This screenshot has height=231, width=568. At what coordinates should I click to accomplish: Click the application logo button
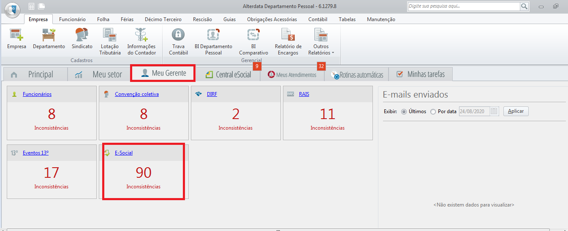tap(12, 9)
